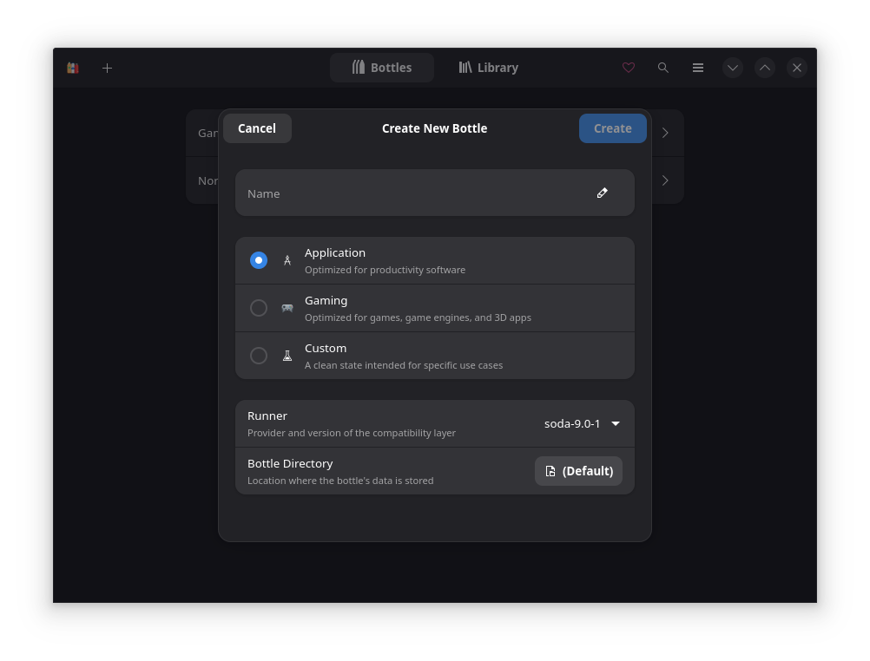Click into the Name text field
The width and height of the screenshot is (870, 661).
click(x=408, y=193)
